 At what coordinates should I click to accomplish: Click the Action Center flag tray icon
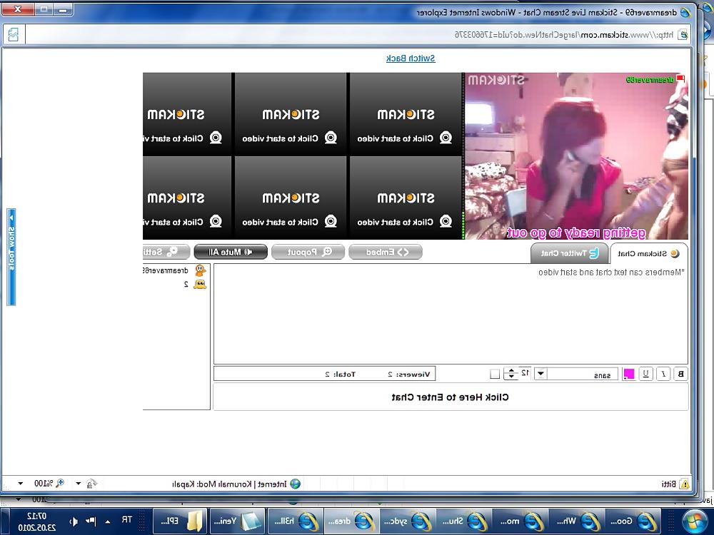[91, 521]
